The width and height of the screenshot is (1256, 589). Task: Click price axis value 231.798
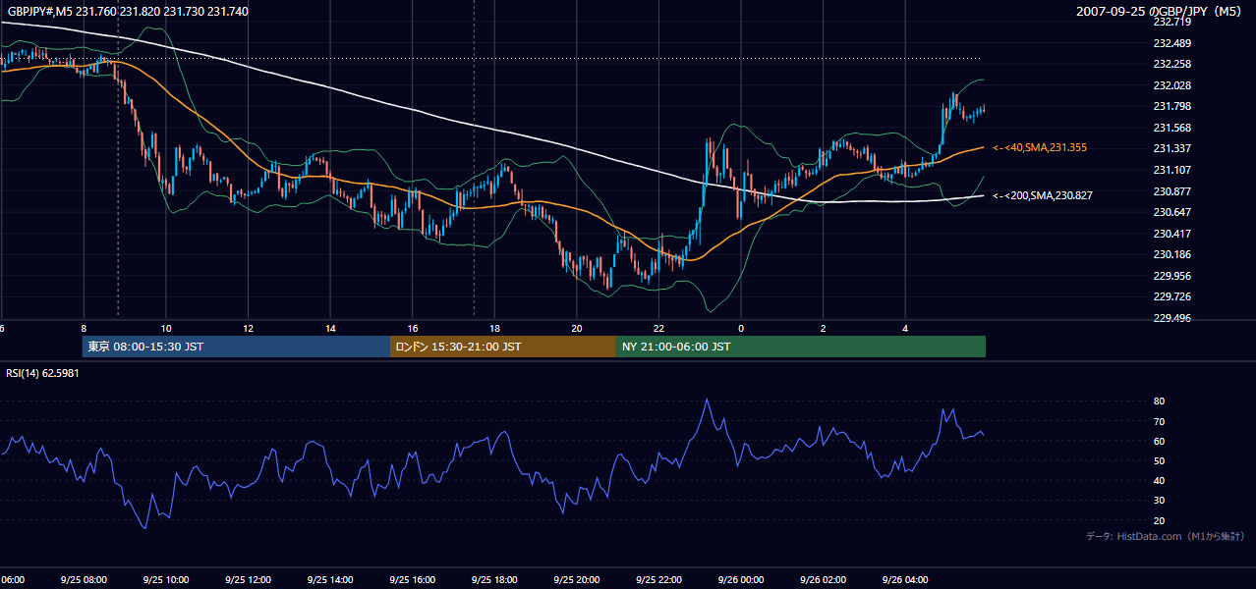(1171, 106)
